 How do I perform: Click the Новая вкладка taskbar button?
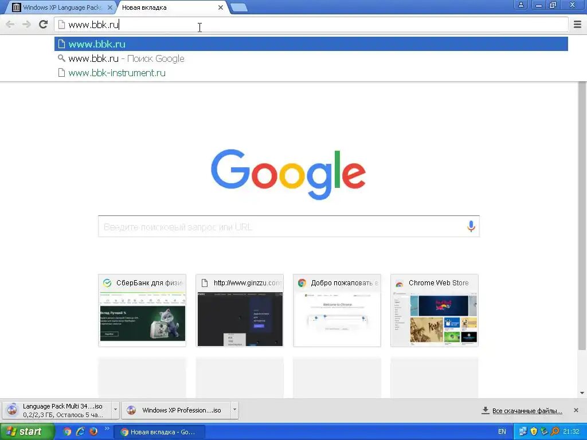pos(159,432)
